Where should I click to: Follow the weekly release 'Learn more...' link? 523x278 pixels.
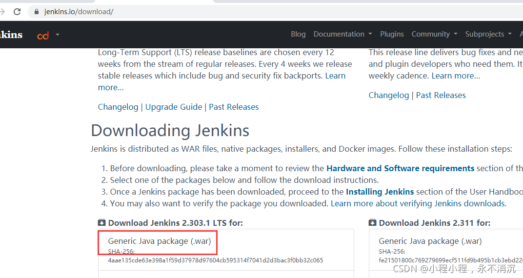coord(456,76)
